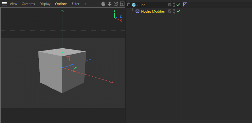Open the View menu

[x=13, y=4]
